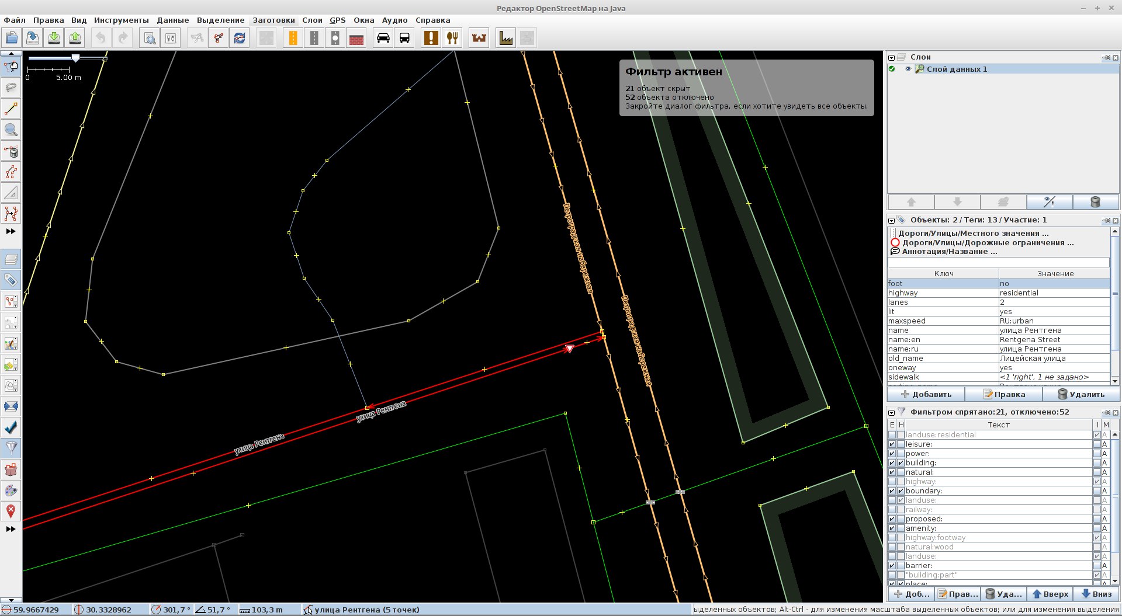Open the Заготовки menu
The height and width of the screenshot is (616, 1122).
[x=273, y=20]
